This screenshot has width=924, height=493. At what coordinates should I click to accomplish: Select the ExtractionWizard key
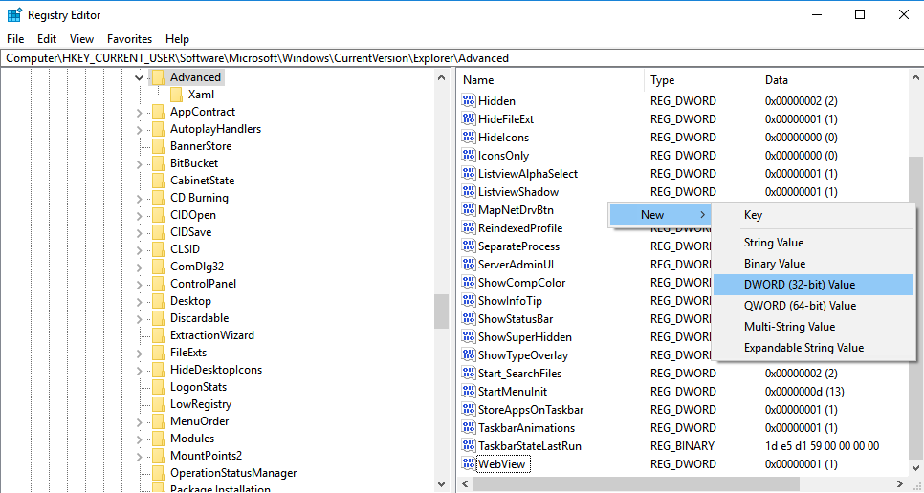point(212,335)
